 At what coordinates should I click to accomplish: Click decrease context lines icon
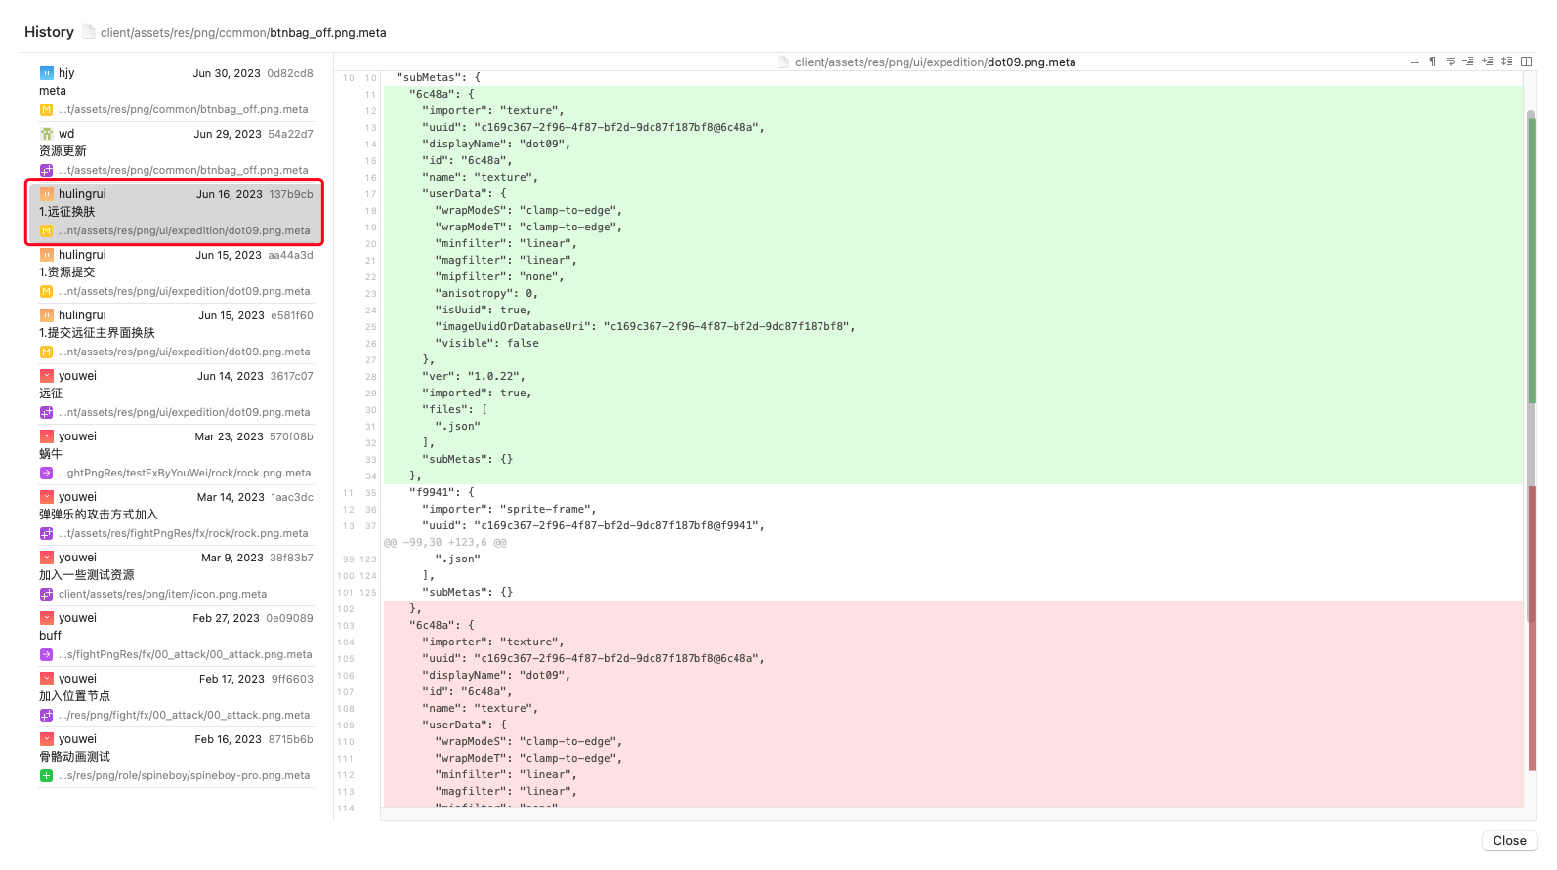pos(1468,62)
